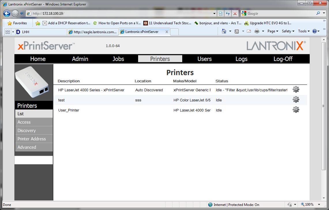Open the Admin navigation tab
The image size is (329, 210).
click(x=80, y=59)
